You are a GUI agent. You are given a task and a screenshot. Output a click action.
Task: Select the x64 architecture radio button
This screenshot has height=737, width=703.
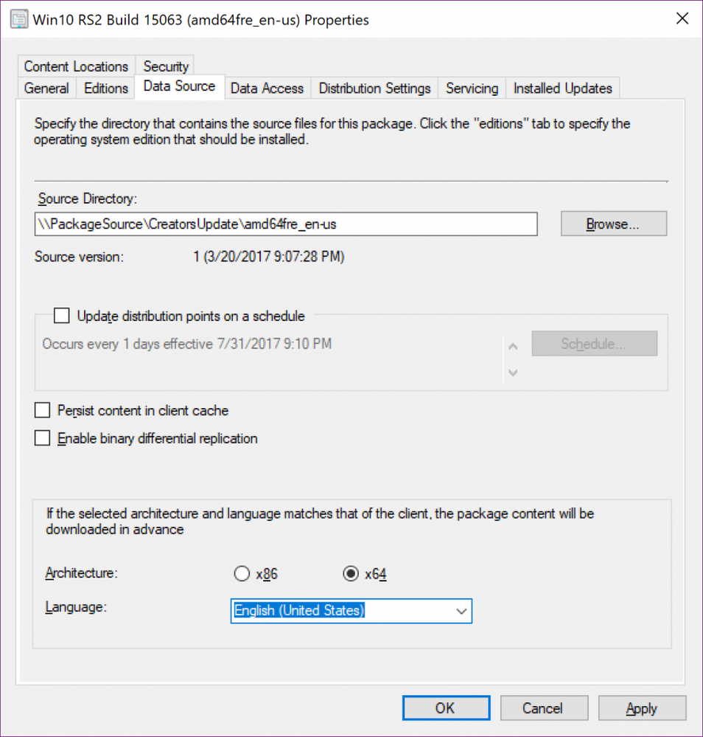coord(350,573)
